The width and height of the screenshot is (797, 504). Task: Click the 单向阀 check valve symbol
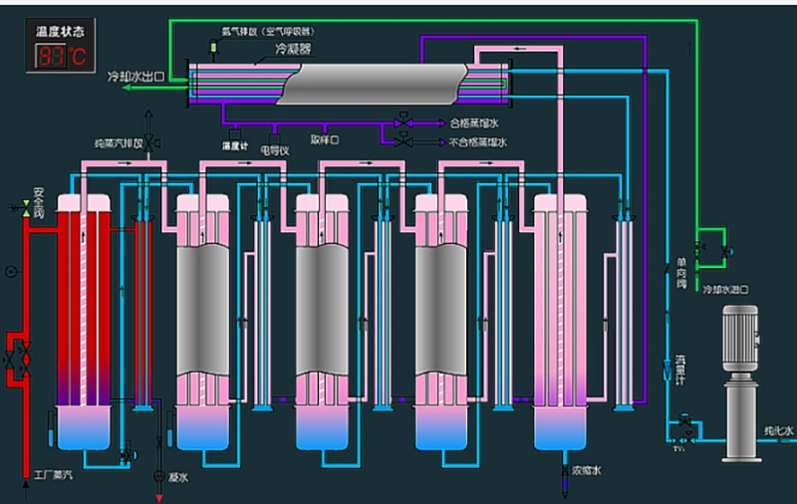coord(667,267)
